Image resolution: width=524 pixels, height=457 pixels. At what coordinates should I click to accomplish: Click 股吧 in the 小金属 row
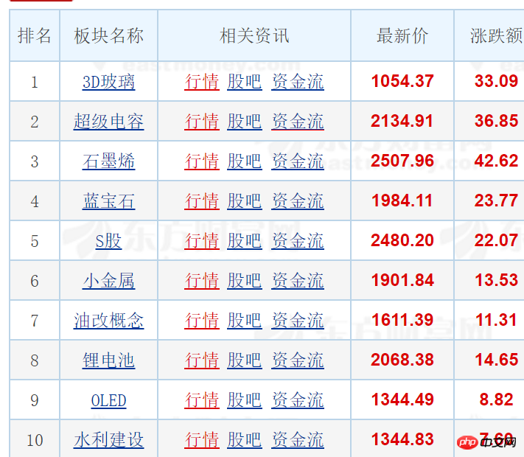[x=244, y=281]
